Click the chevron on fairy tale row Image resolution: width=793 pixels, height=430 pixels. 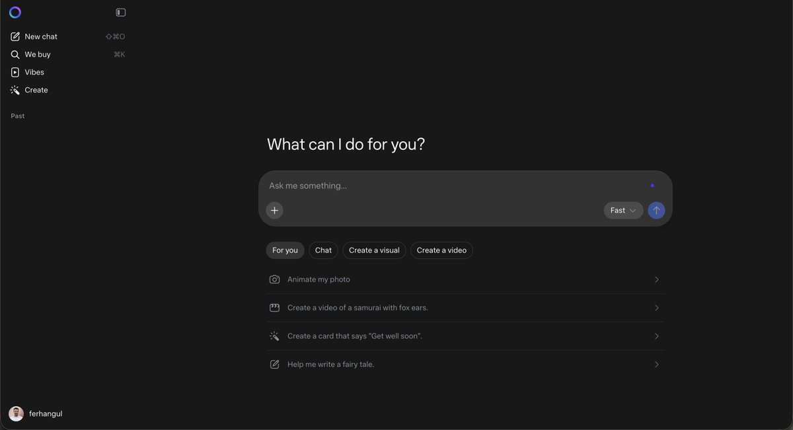(x=656, y=365)
